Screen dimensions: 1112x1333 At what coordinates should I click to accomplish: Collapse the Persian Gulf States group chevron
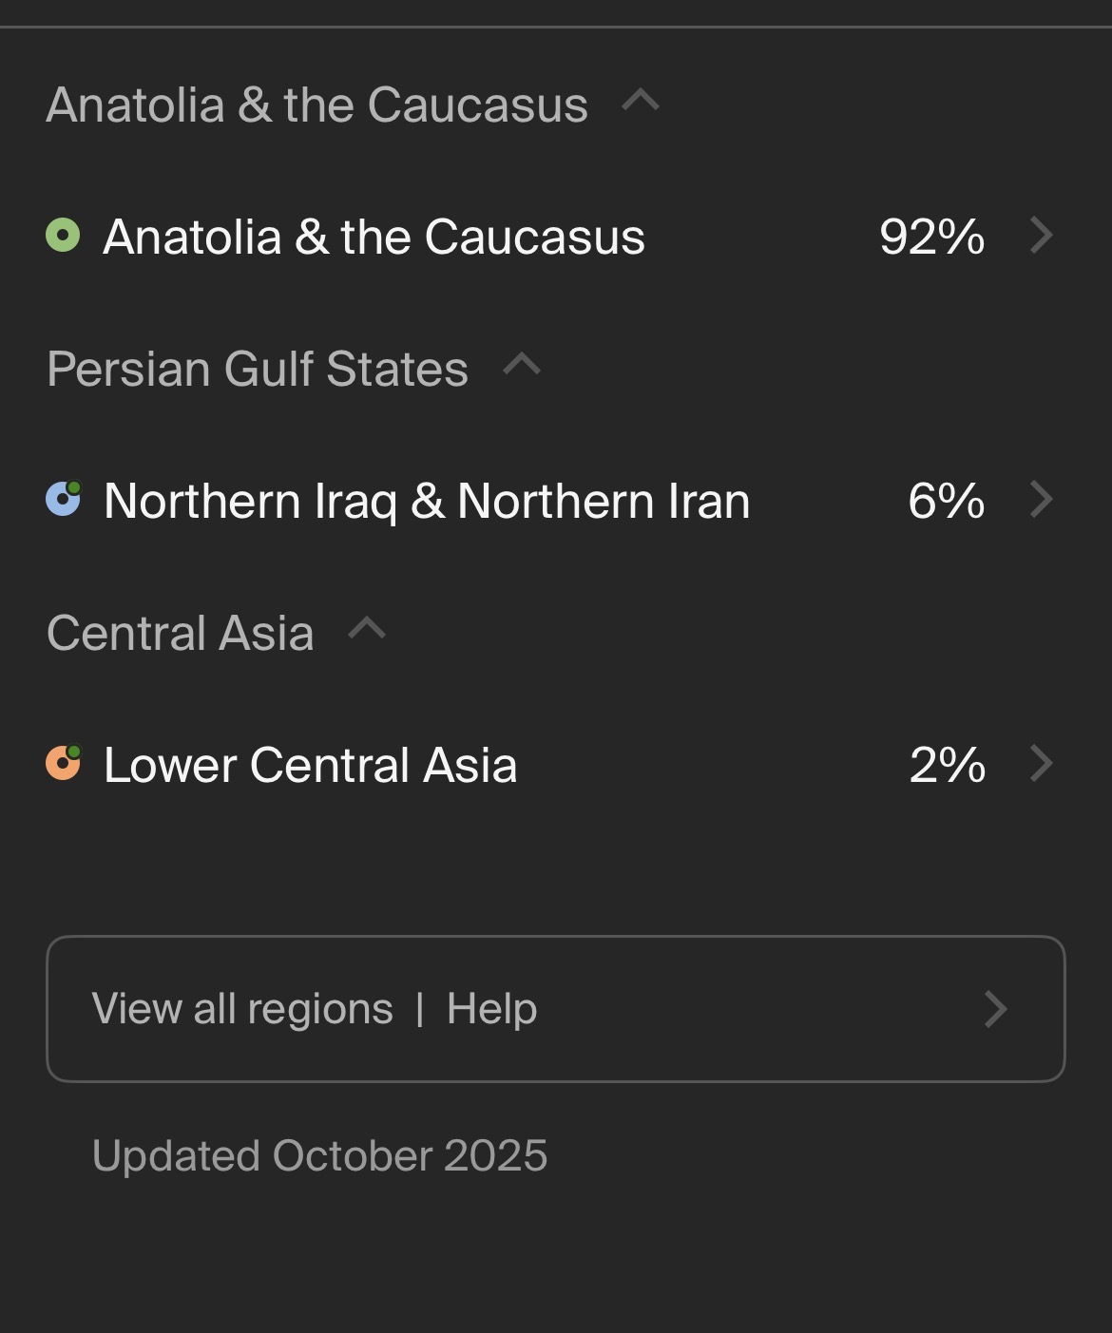coord(522,365)
